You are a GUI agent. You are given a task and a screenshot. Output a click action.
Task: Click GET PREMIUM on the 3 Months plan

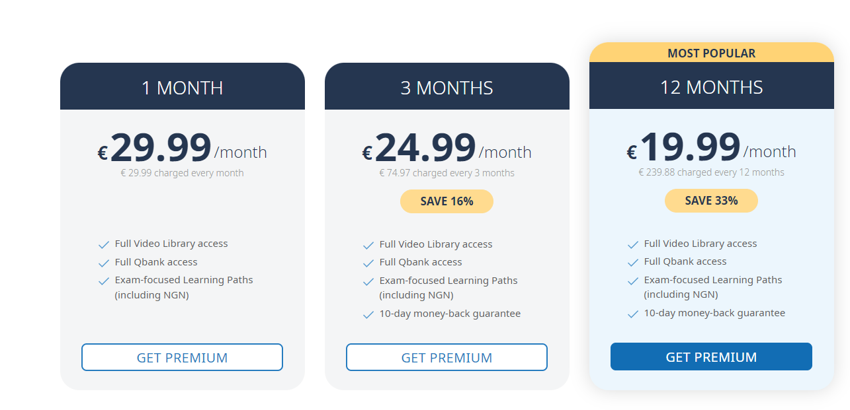[446, 357]
